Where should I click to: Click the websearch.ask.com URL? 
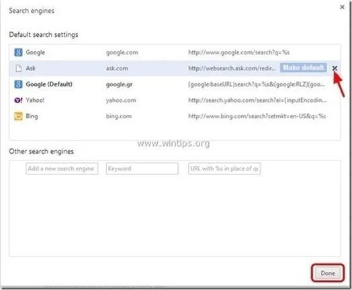point(232,68)
